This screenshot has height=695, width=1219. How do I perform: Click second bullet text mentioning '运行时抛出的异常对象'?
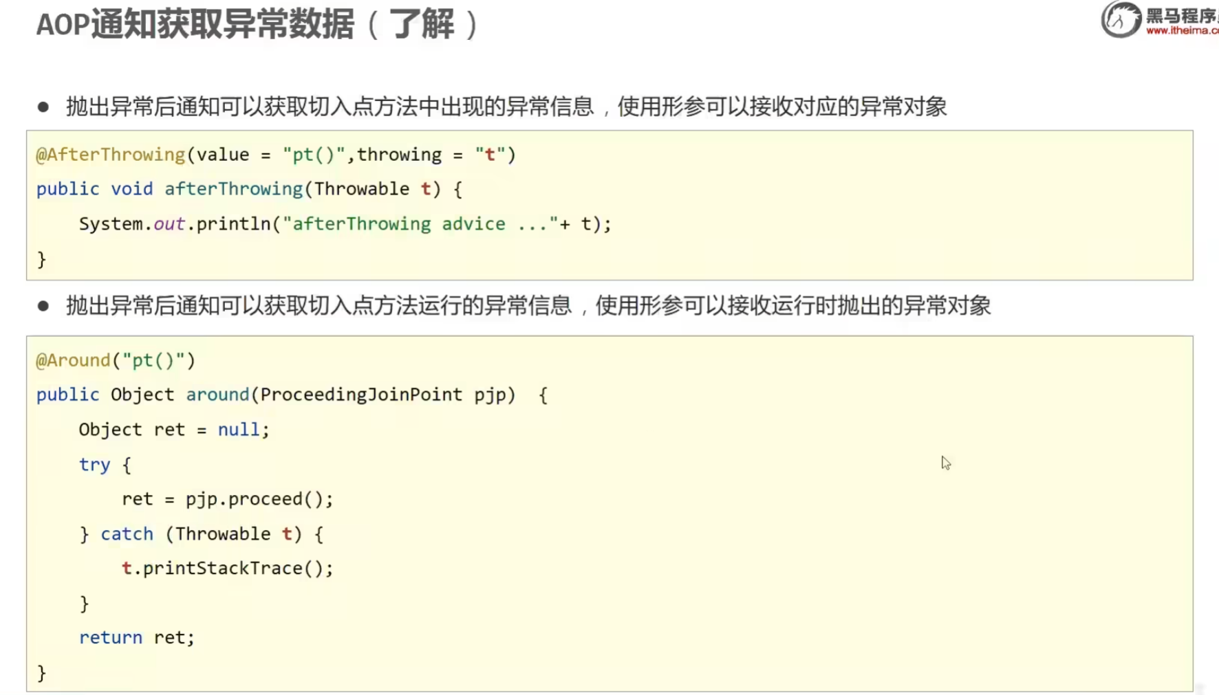(x=528, y=305)
